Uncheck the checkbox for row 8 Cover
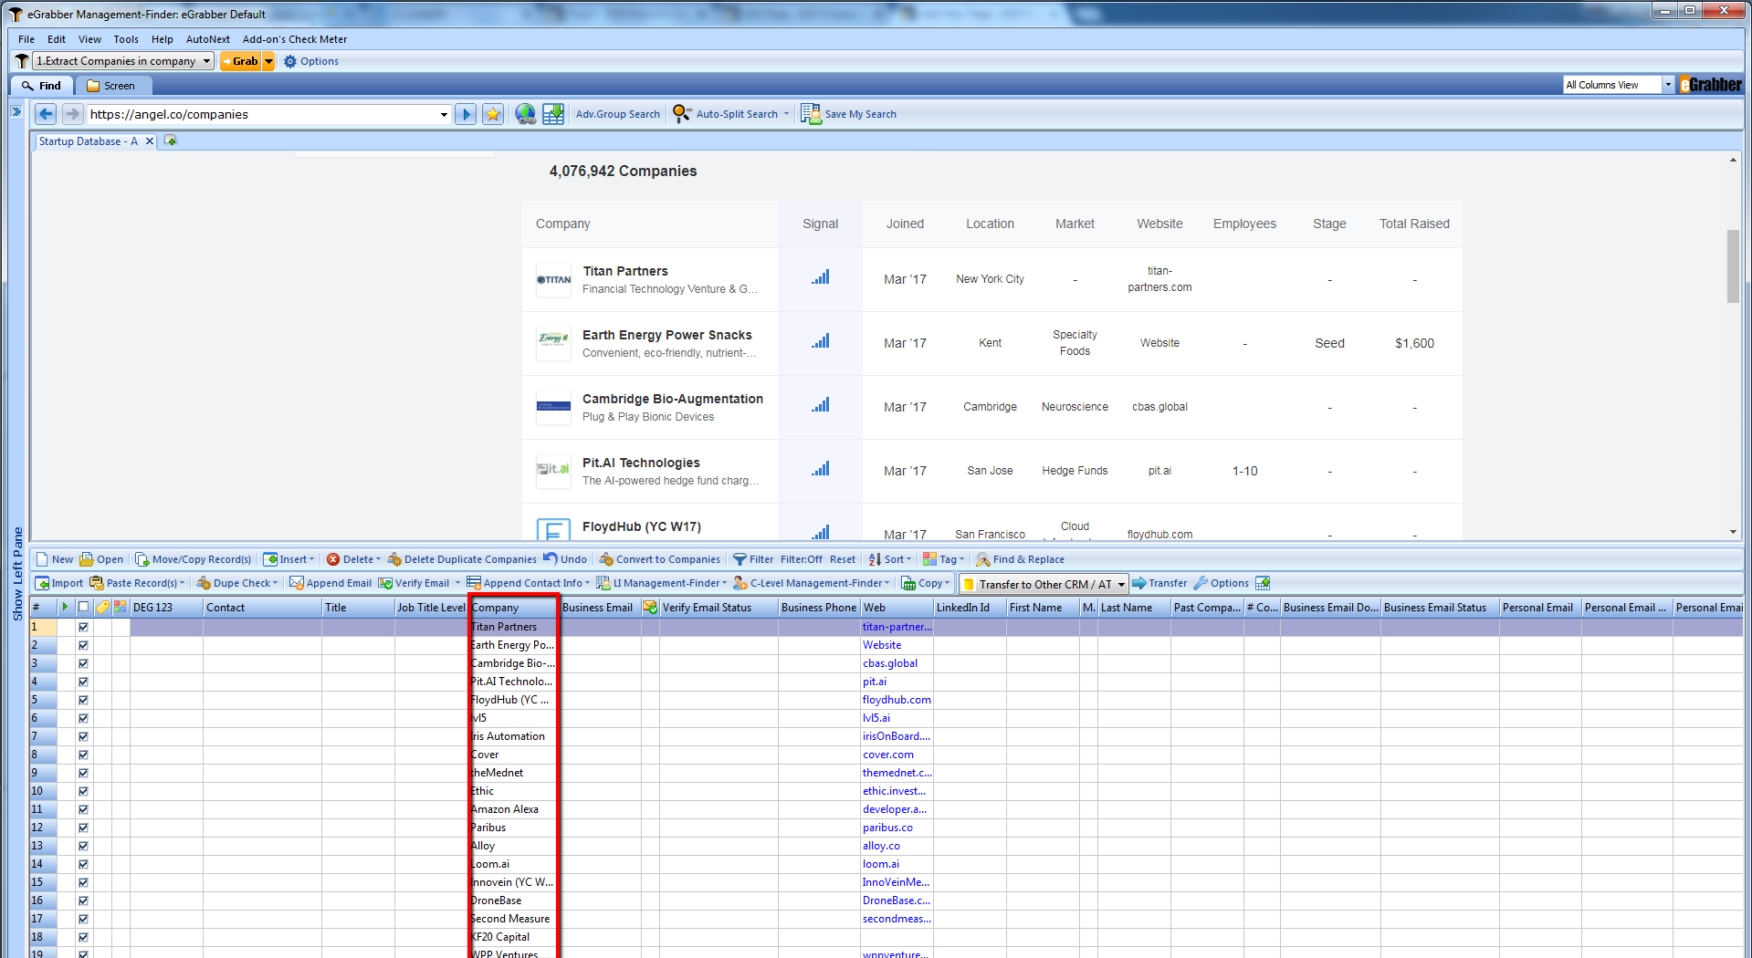 pos(83,755)
